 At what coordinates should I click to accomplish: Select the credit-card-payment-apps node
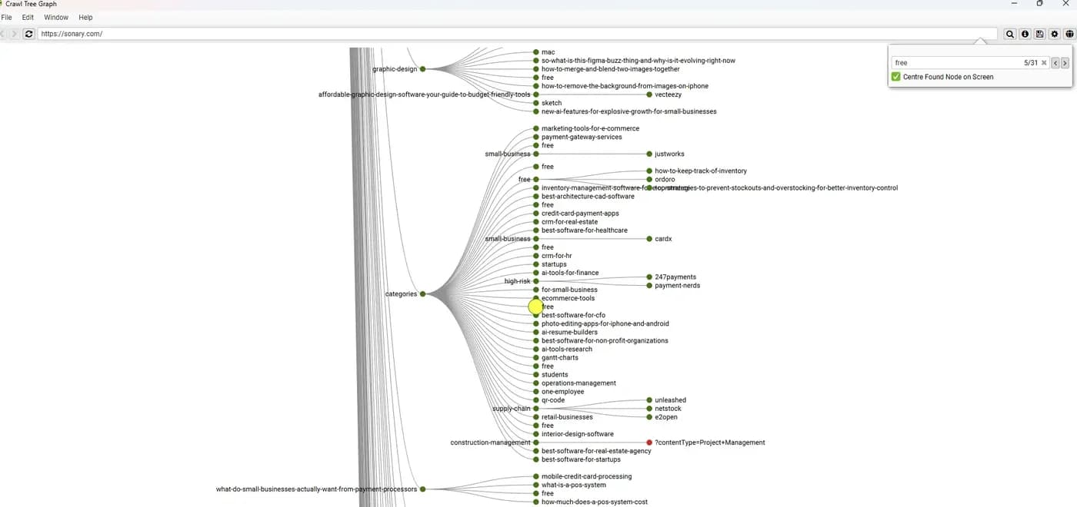580,214
